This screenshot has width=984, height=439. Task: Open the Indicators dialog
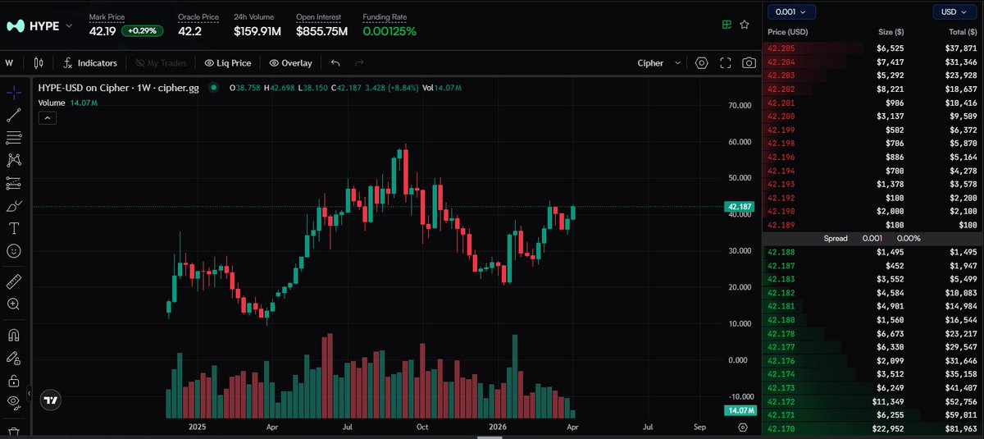tap(90, 62)
